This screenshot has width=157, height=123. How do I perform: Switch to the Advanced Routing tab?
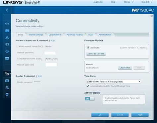pos(75,35)
